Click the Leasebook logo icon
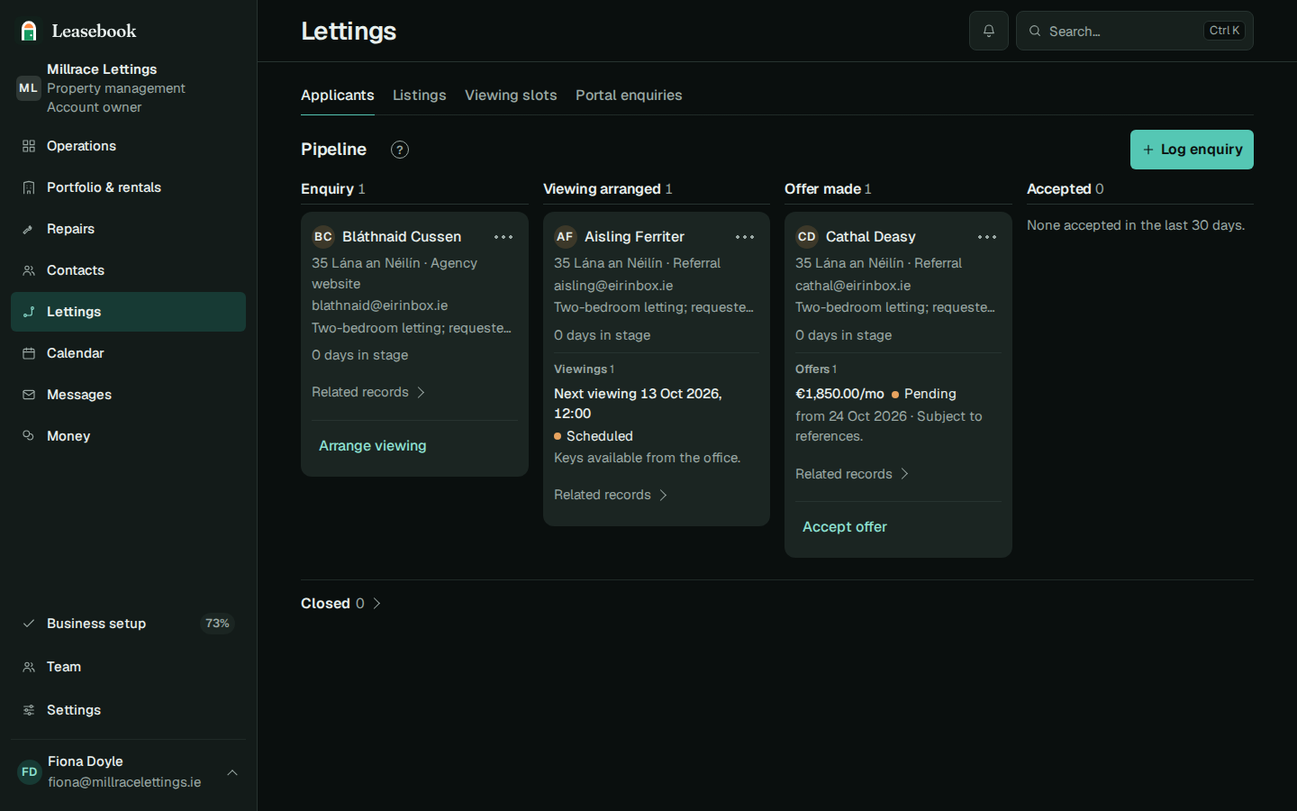This screenshot has height=811, width=1297. [x=29, y=31]
